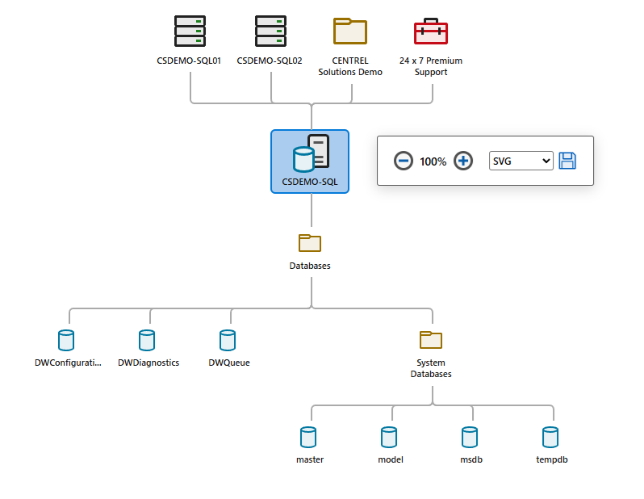
Task: Zoom out with the minus button
Action: click(x=404, y=161)
